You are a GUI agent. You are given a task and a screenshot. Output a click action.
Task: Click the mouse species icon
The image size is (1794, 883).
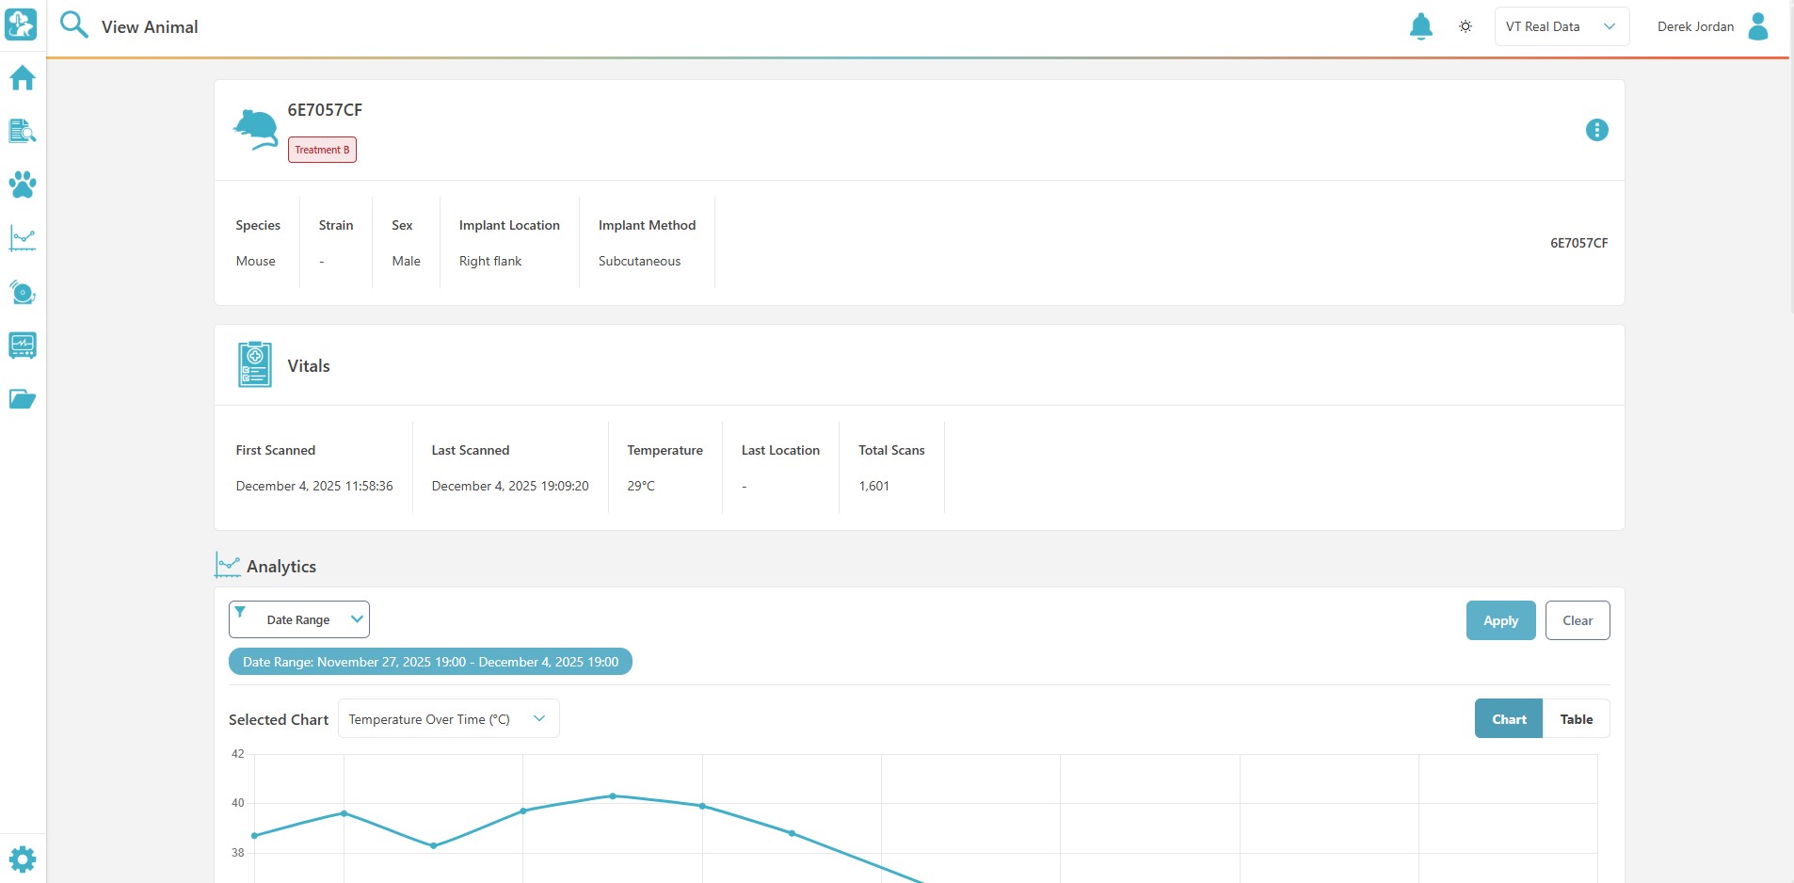pyautogui.click(x=256, y=130)
